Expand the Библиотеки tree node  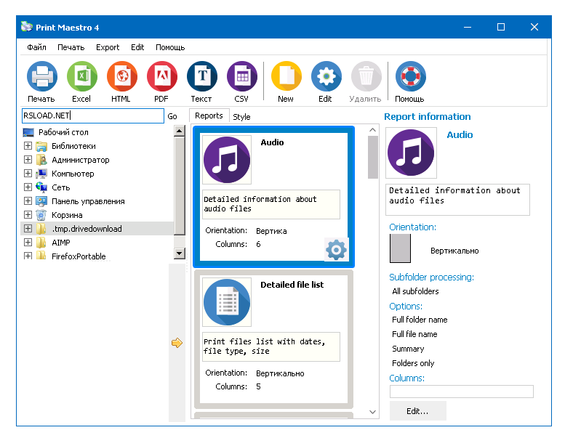point(28,146)
